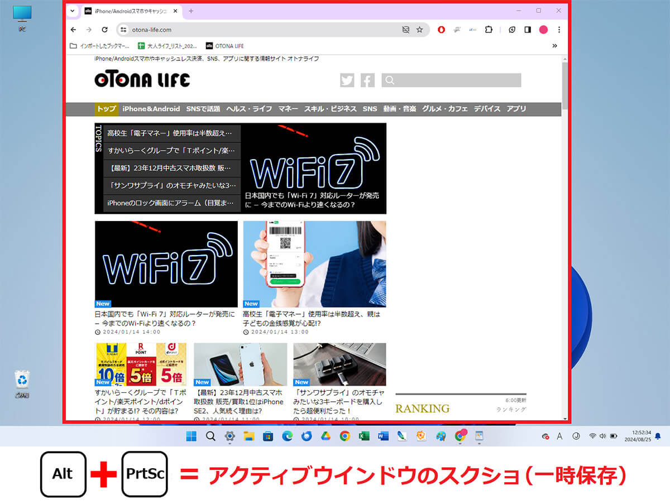Open the グルメ・カフェ menu item
The image size is (670, 504).
(445, 109)
